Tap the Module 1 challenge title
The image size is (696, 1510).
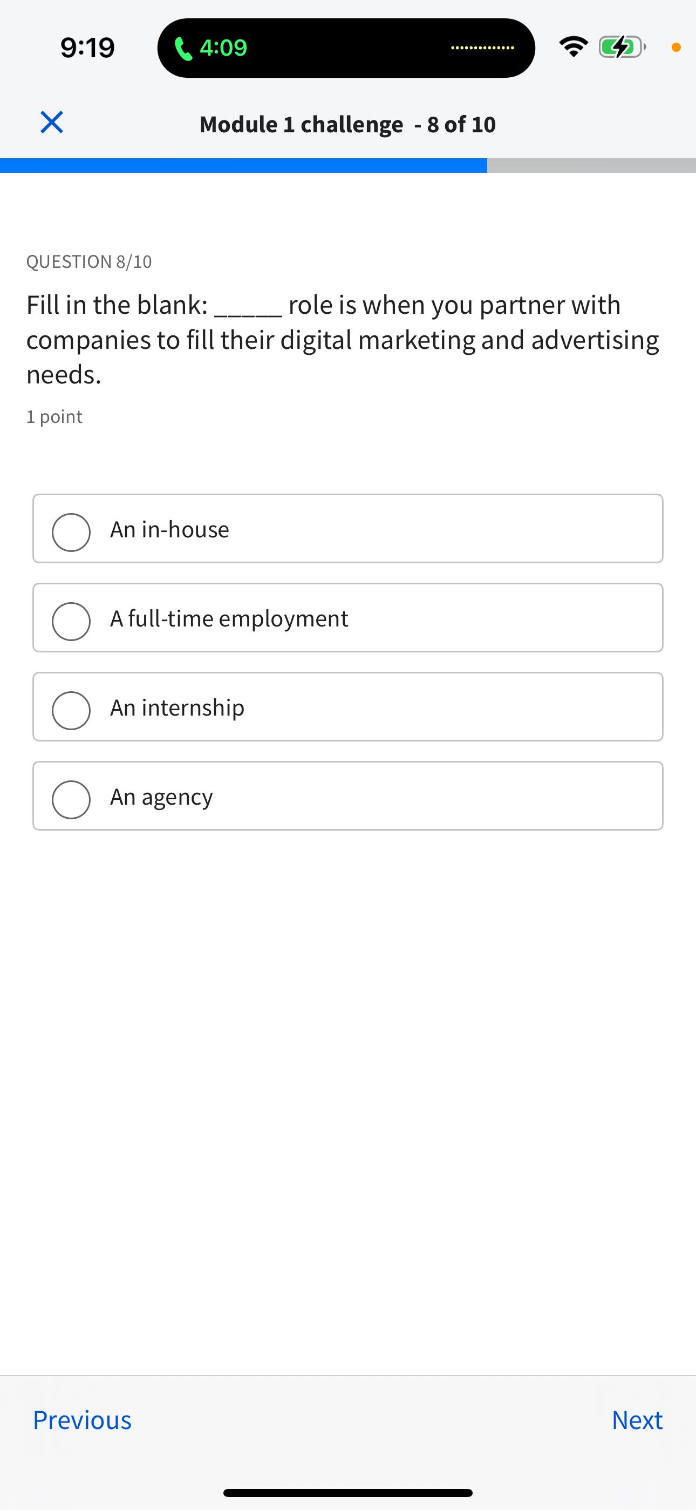[x=347, y=124]
